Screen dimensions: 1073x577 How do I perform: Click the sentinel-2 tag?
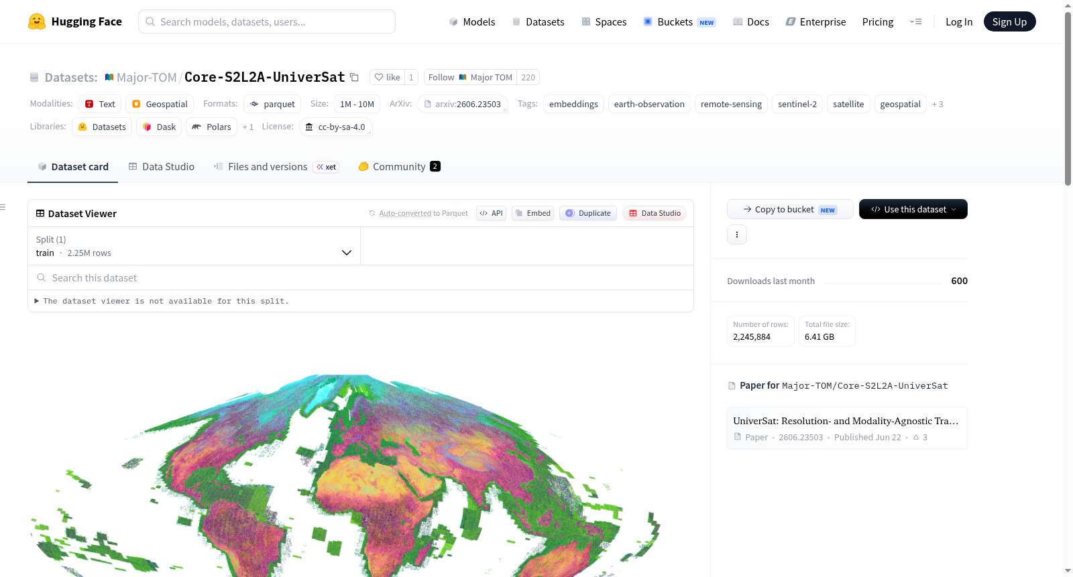[x=797, y=105]
